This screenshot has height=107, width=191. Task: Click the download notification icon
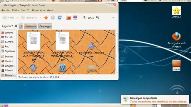[x=125, y=100]
